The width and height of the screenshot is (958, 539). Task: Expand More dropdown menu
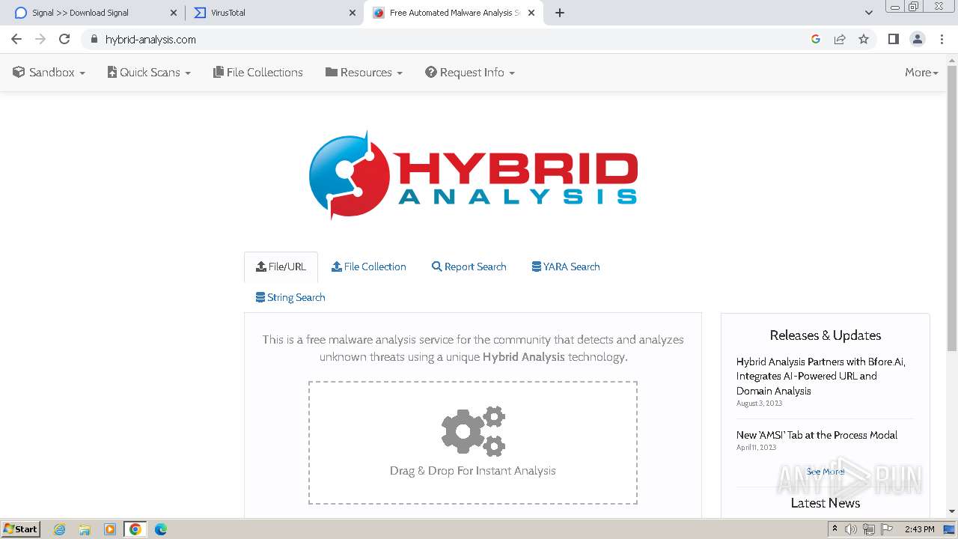point(921,72)
